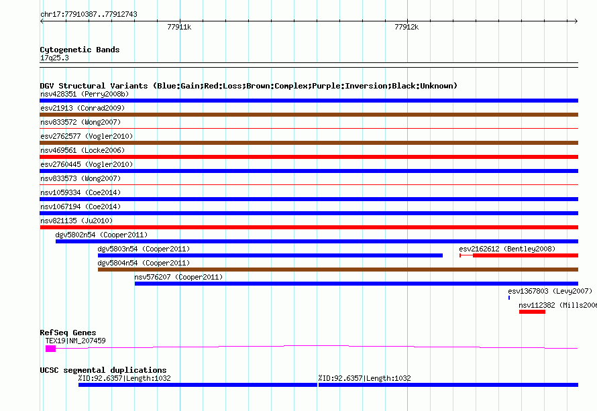
Task: Open the dgv5803n54 (Cooper2011) blue bar
Action: click(x=270, y=255)
